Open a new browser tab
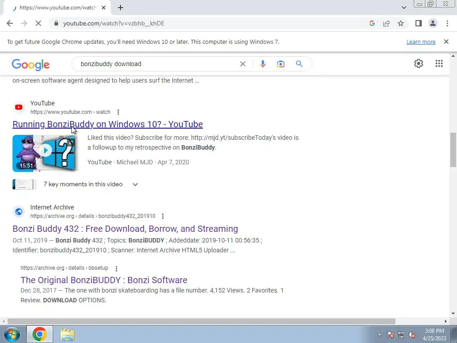Viewport: 457px width, 343px height. pyautogui.click(x=120, y=8)
